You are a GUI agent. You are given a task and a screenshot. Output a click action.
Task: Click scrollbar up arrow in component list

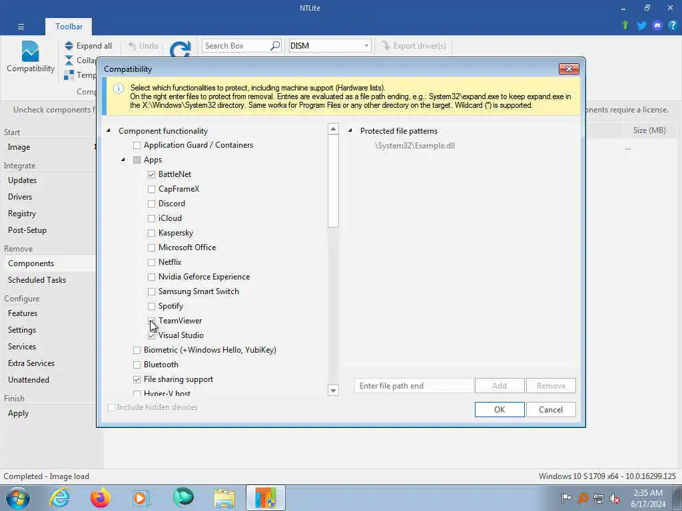click(333, 129)
